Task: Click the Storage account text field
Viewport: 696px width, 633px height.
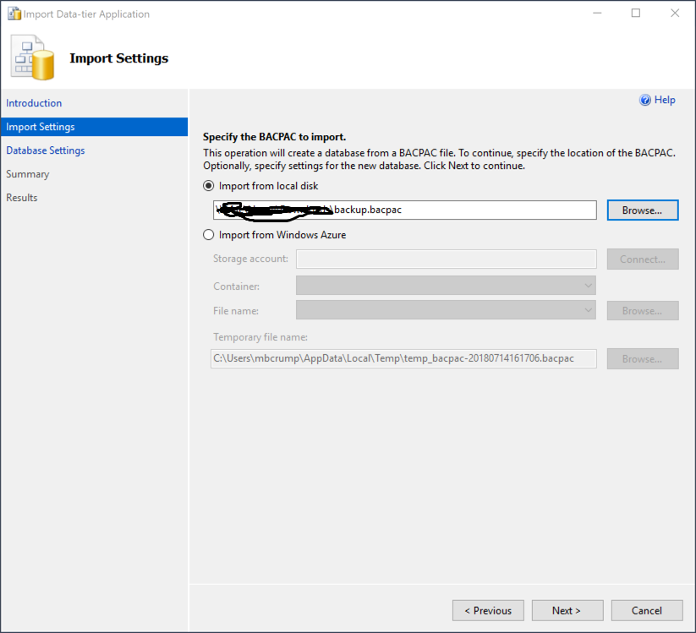Action: [x=446, y=259]
